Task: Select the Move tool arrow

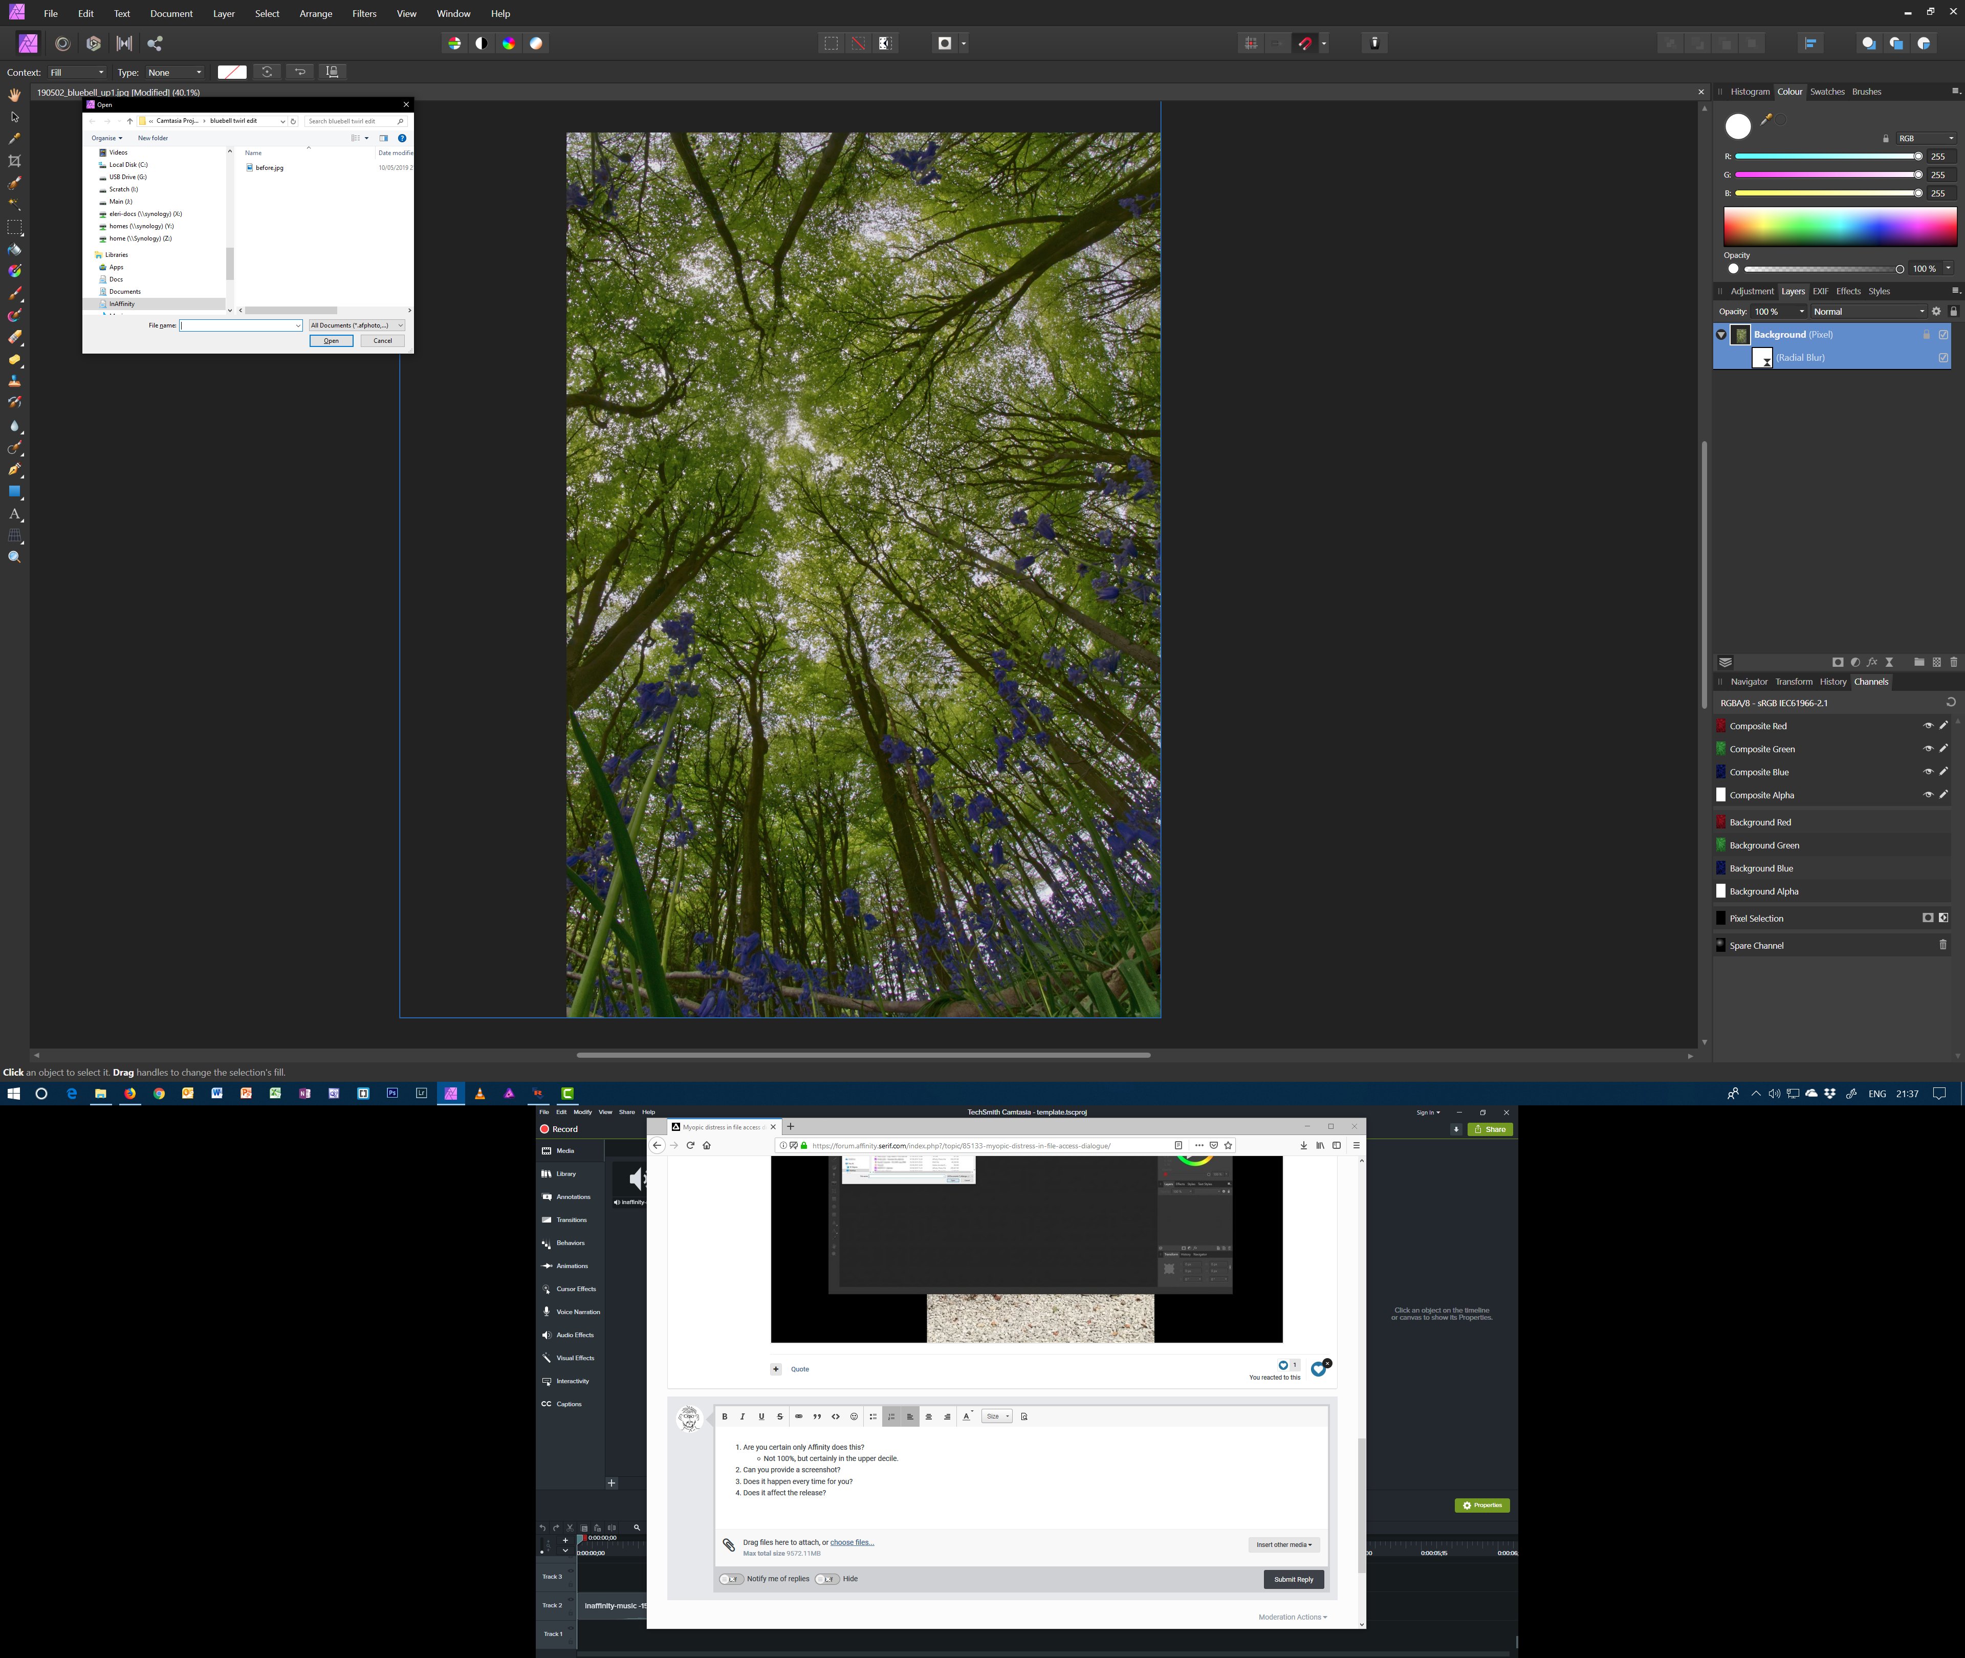Action: coord(14,117)
